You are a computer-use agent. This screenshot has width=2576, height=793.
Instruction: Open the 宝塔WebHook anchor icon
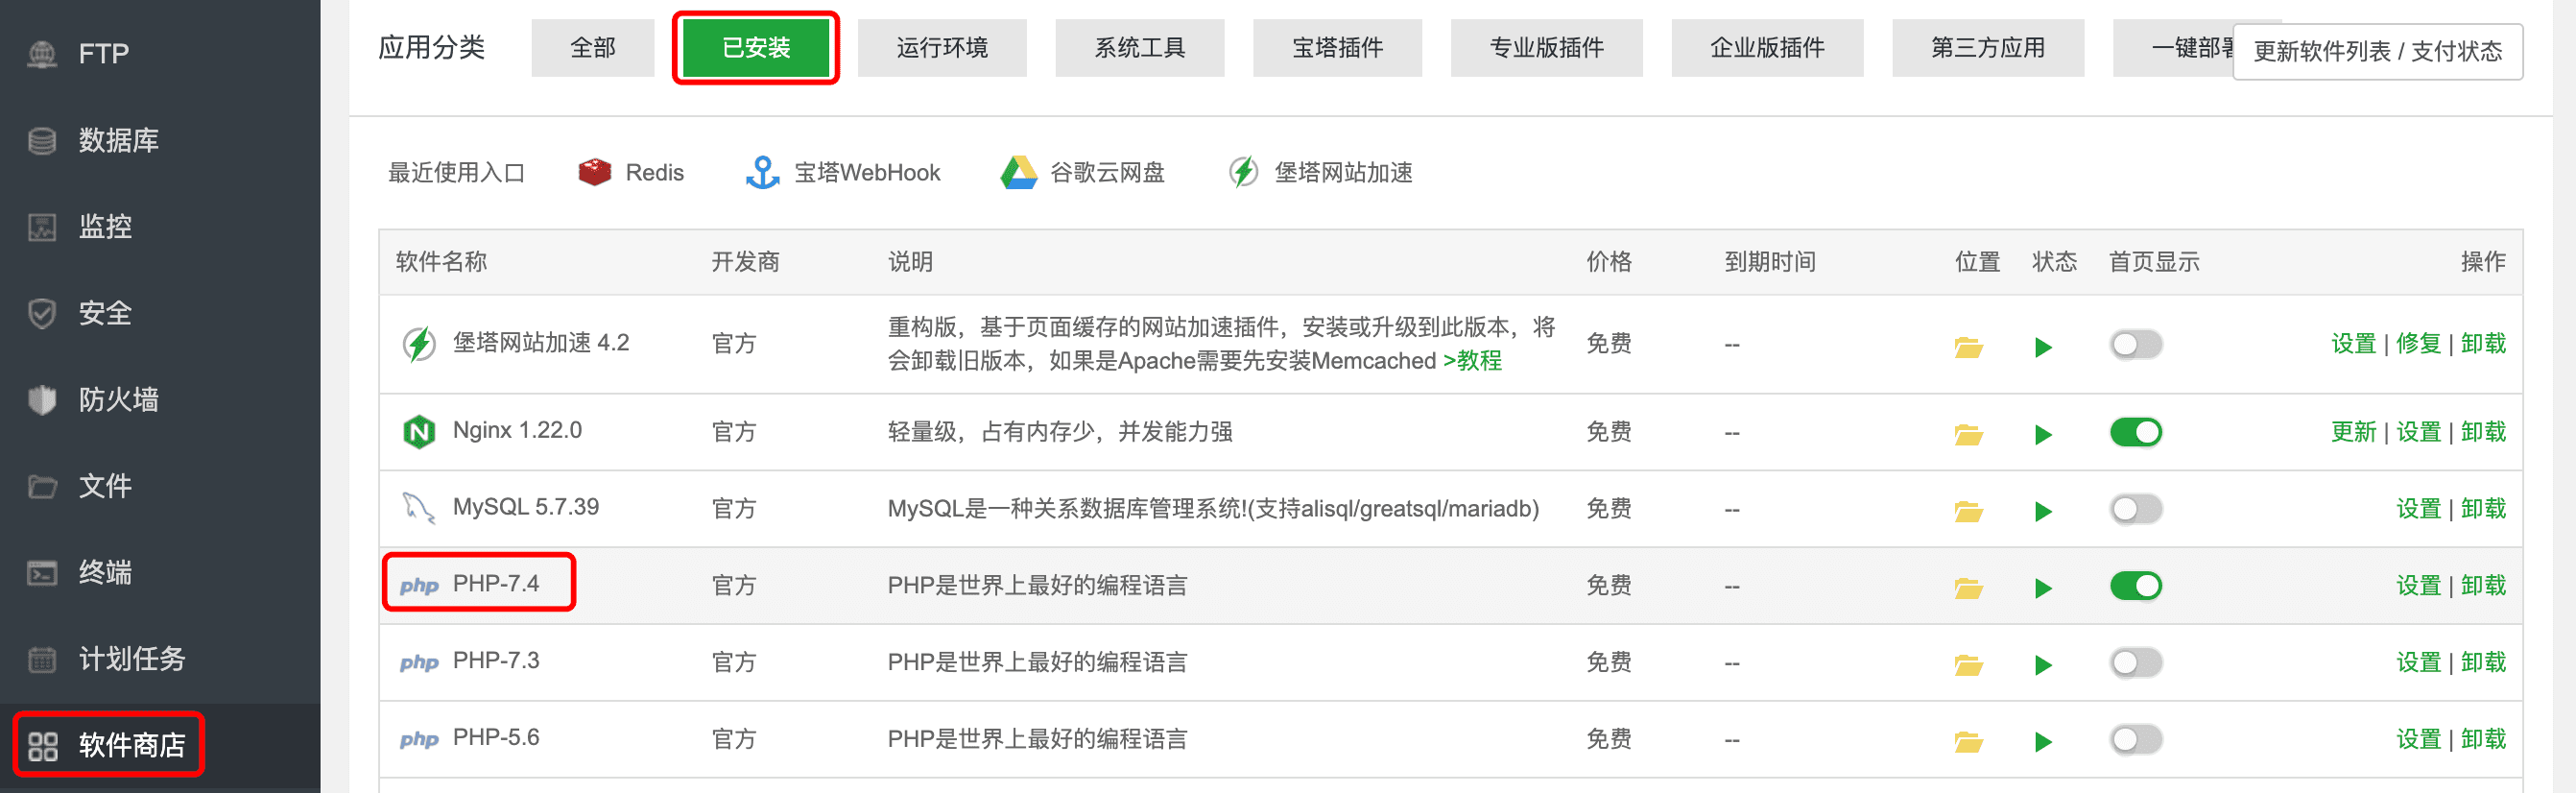(762, 172)
